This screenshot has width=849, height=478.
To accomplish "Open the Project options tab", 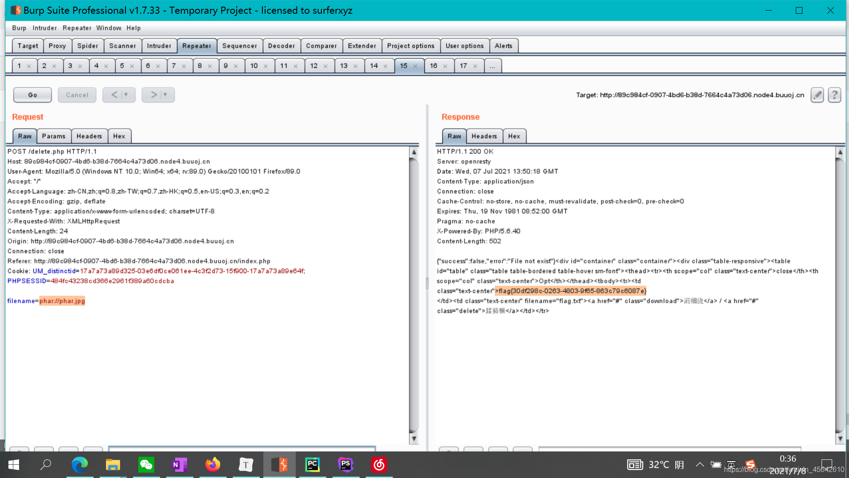I will pyautogui.click(x=411, y=46).
